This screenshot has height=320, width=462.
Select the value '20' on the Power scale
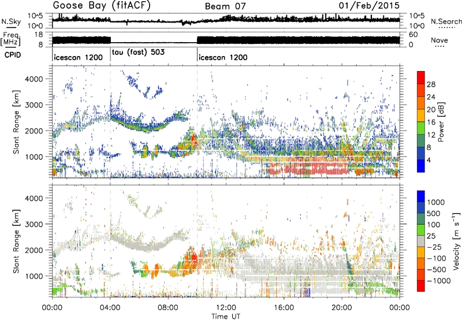pyautogui.click(x=431, y=110)
